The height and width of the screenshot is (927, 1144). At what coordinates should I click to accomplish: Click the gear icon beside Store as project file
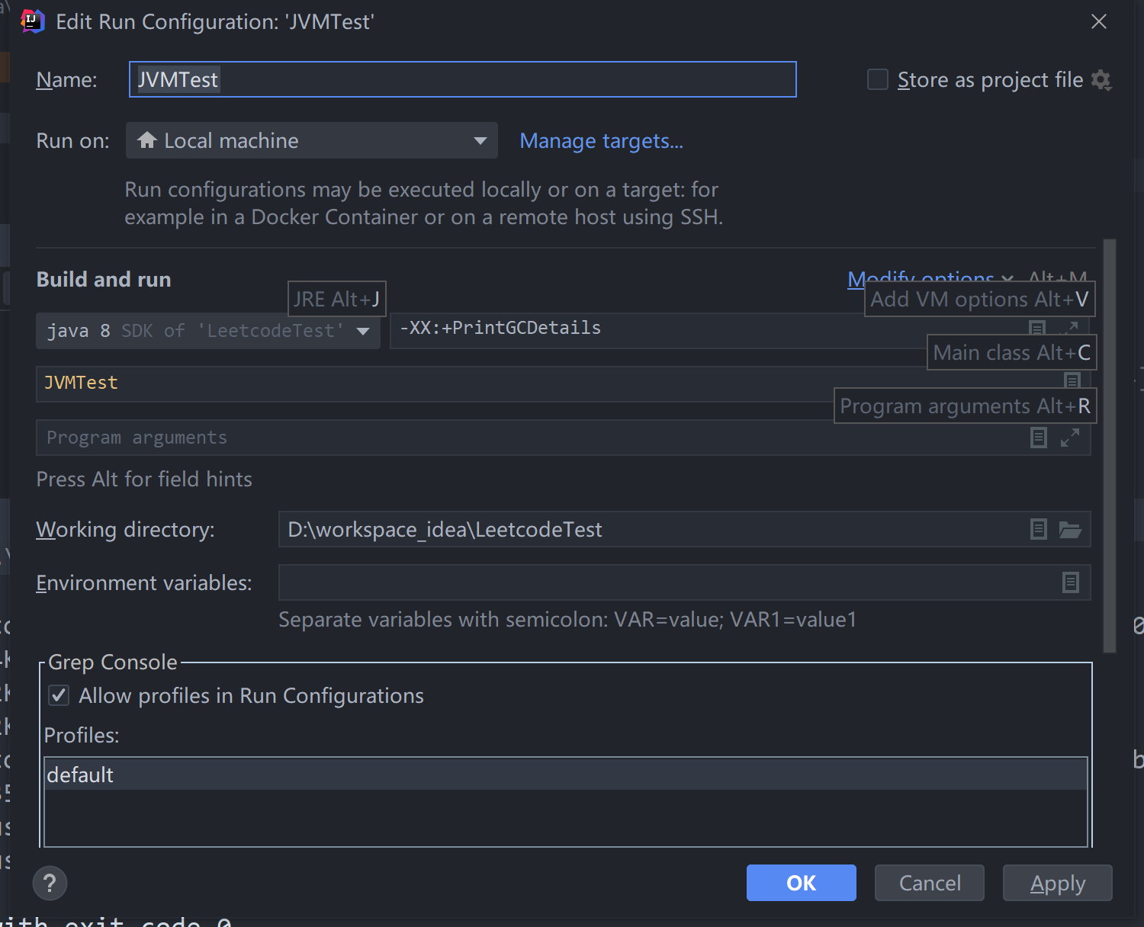pos(1101,80)
